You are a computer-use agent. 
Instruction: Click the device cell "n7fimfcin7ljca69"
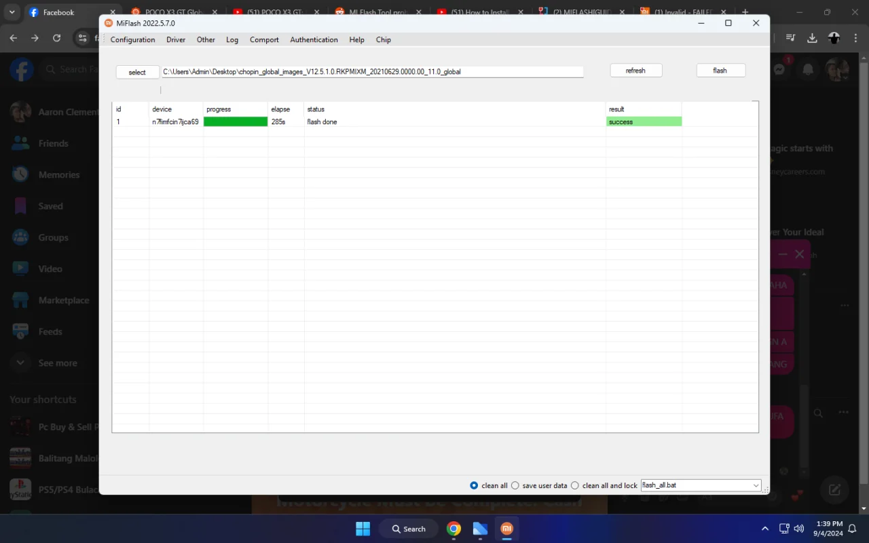[x=175, y=122]
